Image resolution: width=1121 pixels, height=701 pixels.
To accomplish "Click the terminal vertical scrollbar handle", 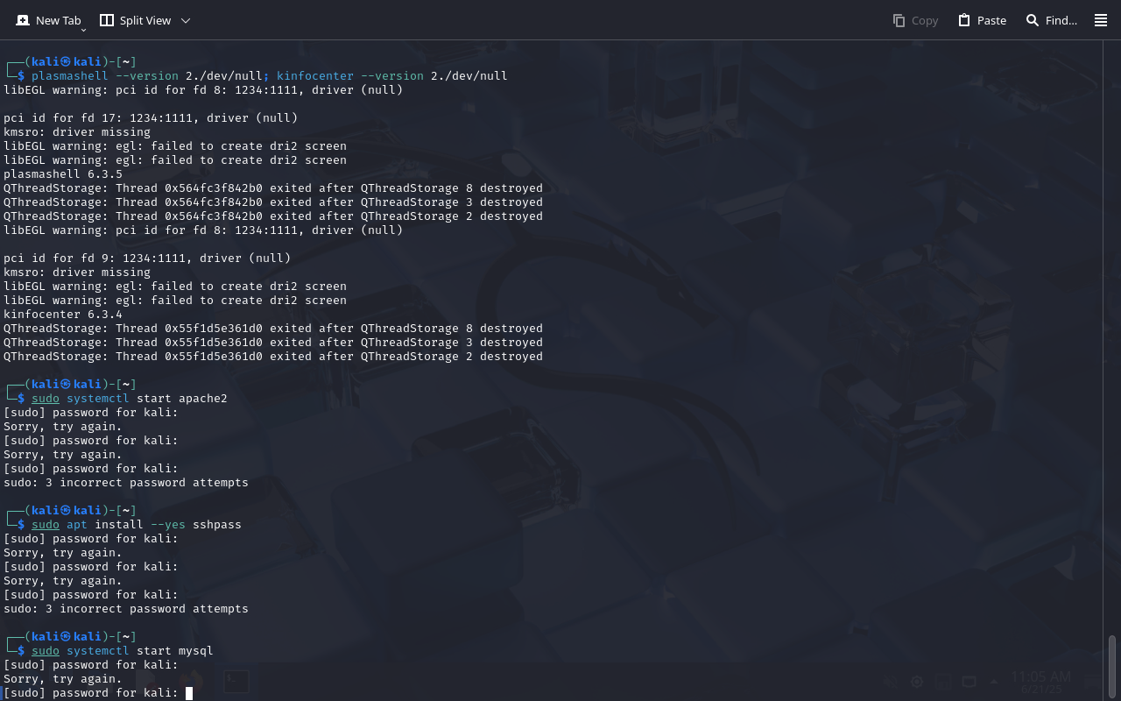I will tap(1112, 665).
